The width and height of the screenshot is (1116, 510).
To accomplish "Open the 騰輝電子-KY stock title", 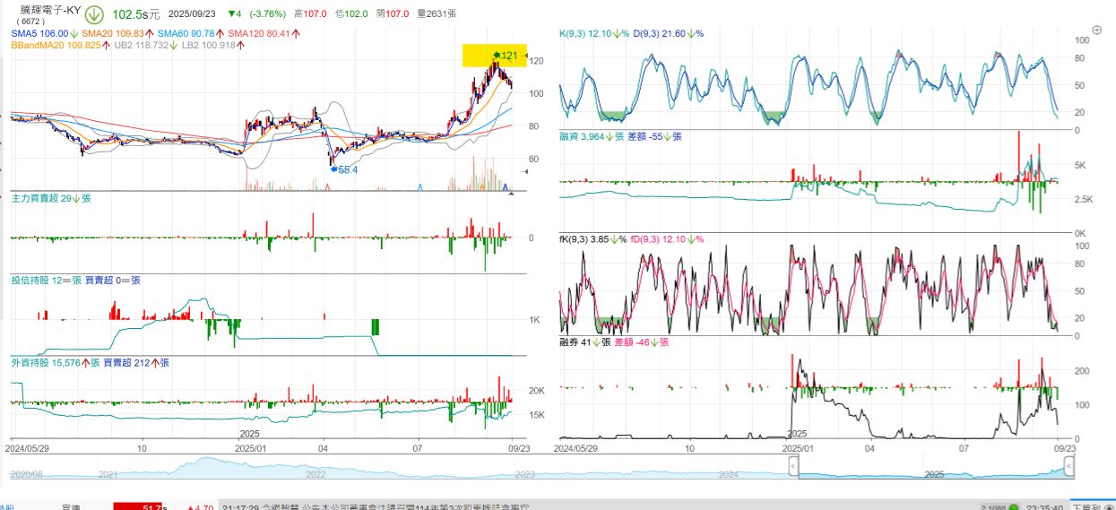I will coord(51,8).
